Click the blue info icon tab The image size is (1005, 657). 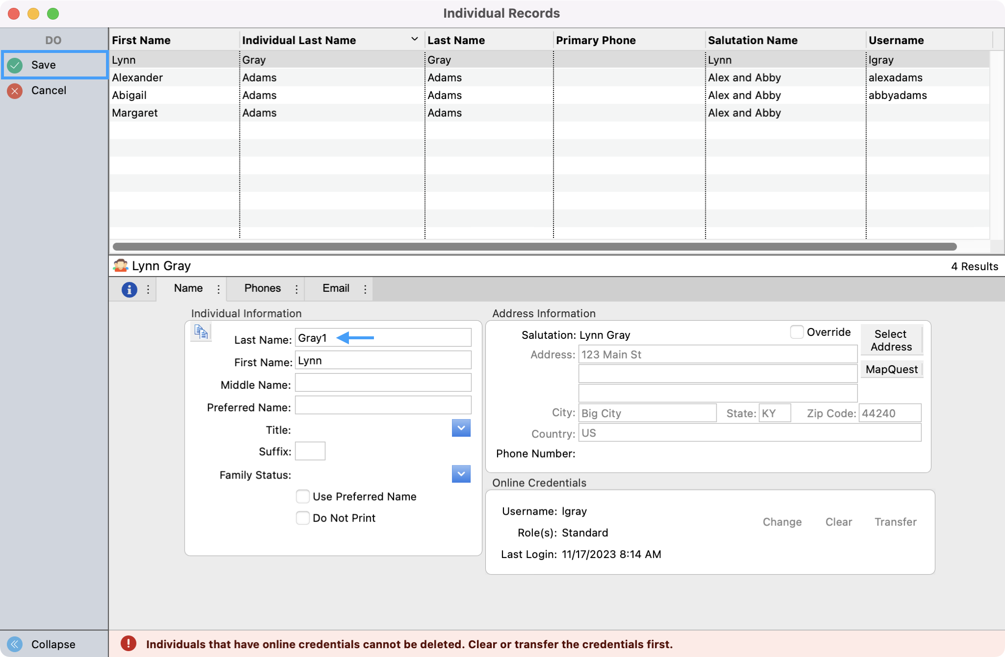click(129, 289)
